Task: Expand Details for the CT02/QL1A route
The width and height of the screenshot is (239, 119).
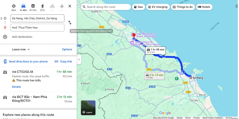Action: pos(16,87)
